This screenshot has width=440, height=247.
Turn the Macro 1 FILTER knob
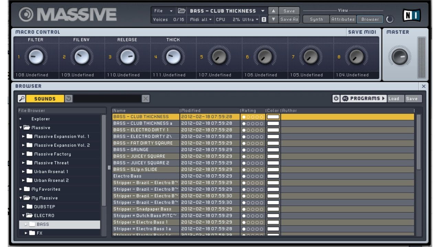coord(36,57)
